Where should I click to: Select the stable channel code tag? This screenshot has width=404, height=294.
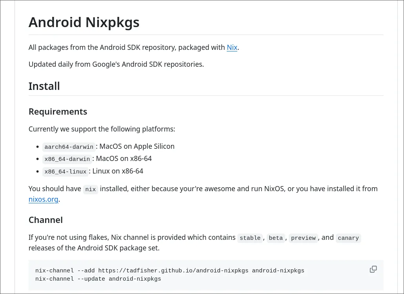250,238
